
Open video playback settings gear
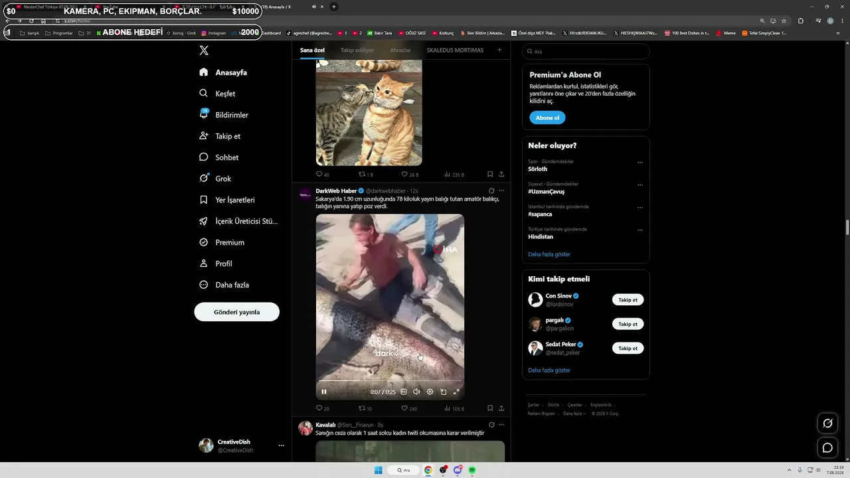[430, 392]
